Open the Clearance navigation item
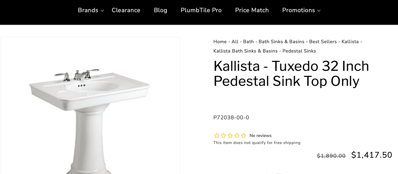Screen dimensions: 398x174 click(x=126, y=10)
